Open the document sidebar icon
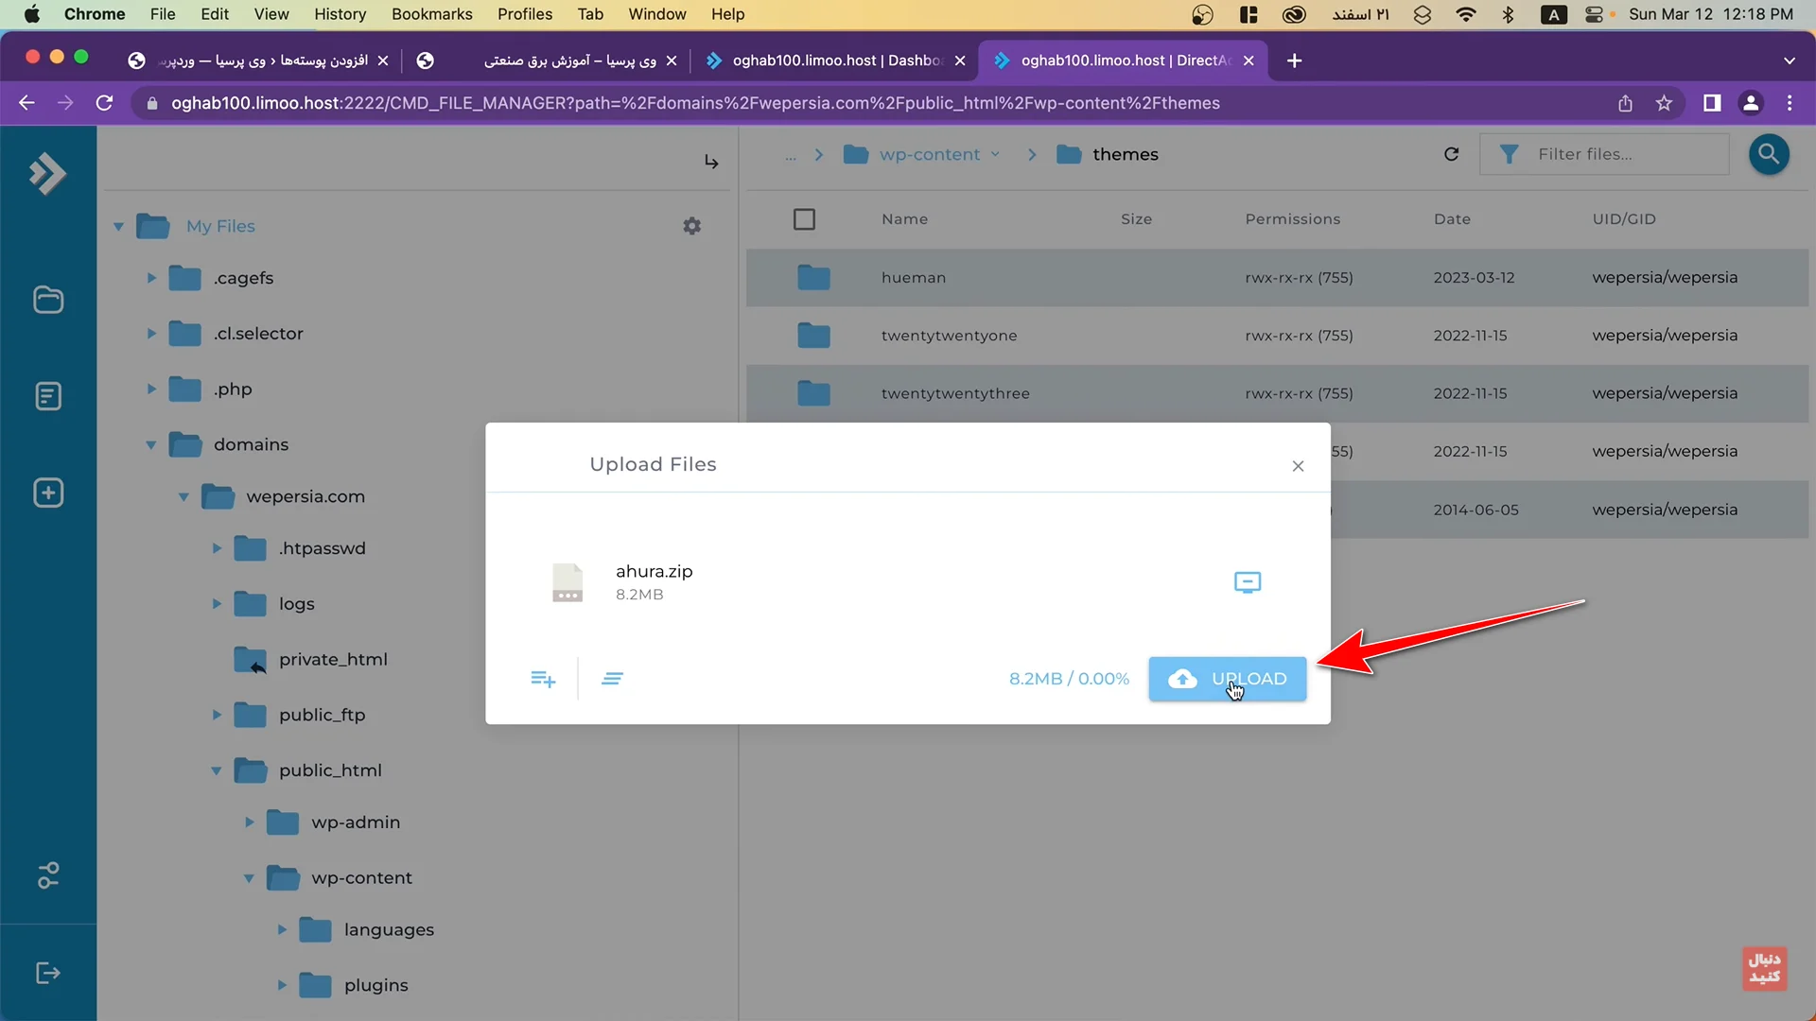This screenshot has width=1816, height=1021. [x=48, y=396]
